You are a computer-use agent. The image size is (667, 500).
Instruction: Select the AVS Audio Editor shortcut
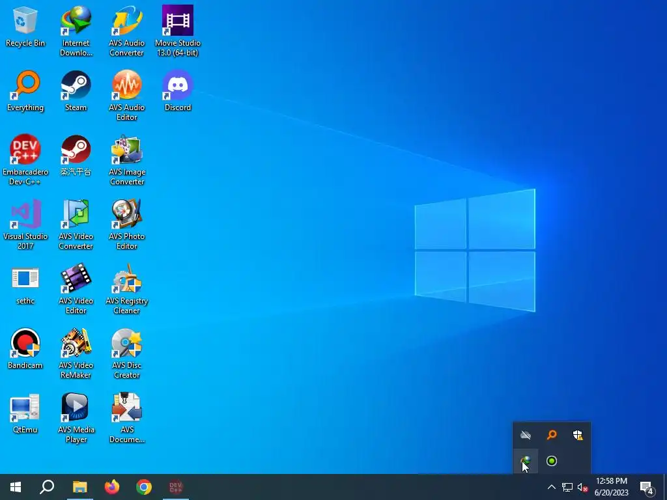127,96
